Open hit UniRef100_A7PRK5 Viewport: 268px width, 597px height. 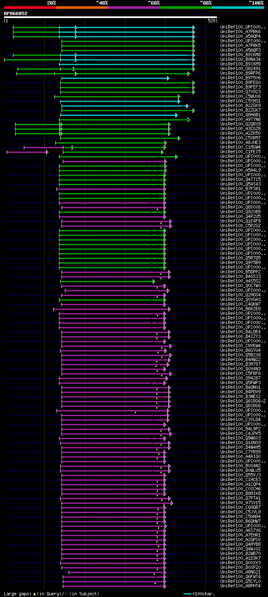[x=240, y=45]
